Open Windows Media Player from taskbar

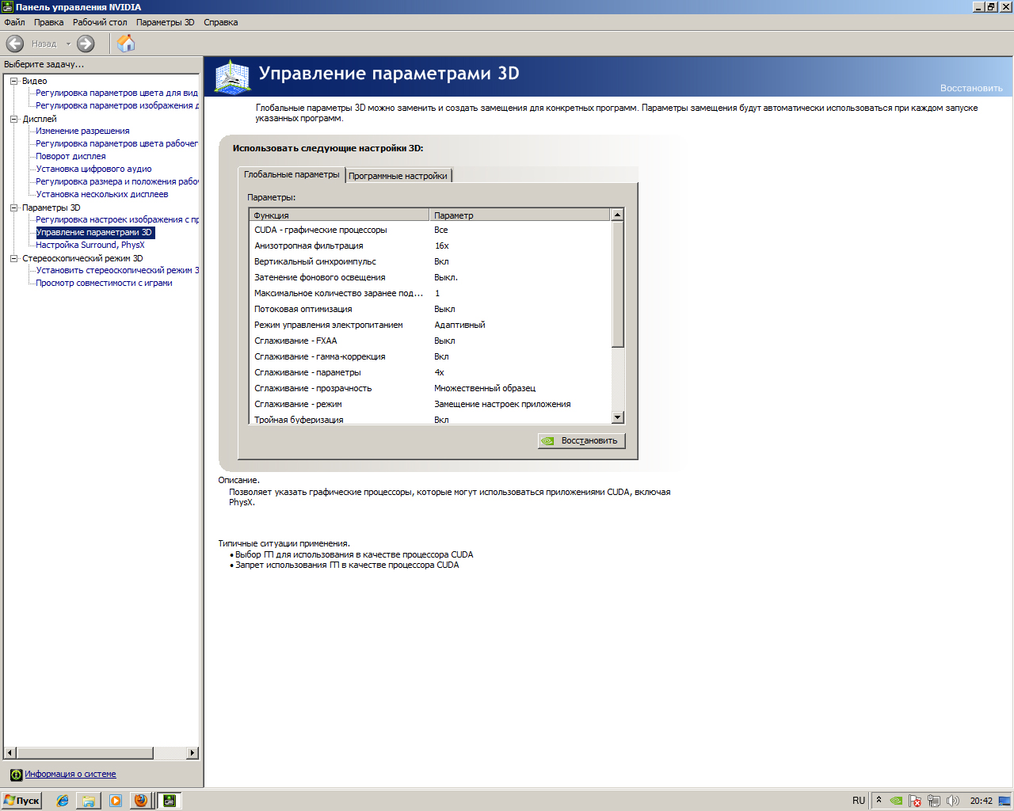[x=116, y=801]
